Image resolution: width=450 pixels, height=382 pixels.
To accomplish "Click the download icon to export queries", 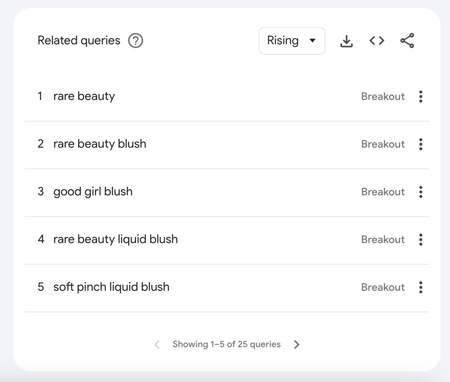I will click(346, 41).
